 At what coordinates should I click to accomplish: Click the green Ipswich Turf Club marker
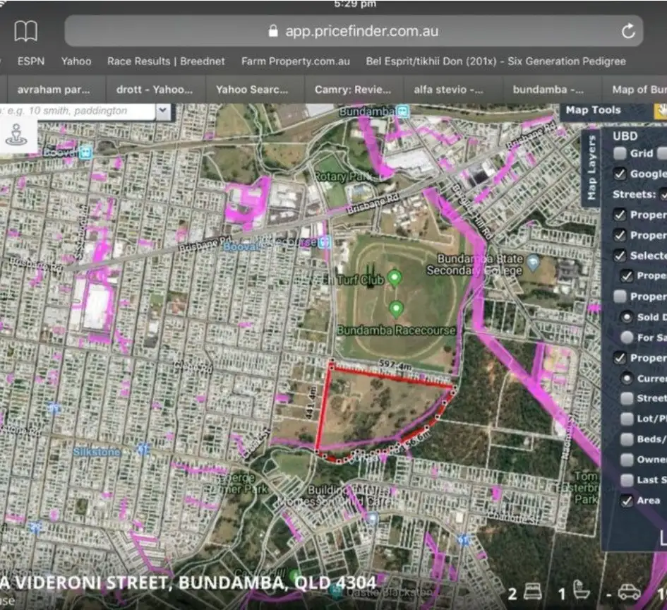pyautogui.click(x=395, y=277)
